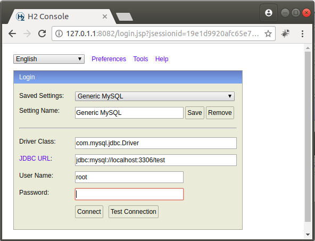Open the bug extension icon
The image size is (315, 241).
(285, 34)
